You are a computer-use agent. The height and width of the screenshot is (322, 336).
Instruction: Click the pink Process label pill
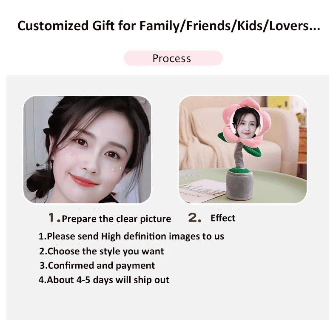[x=173, y=58]
